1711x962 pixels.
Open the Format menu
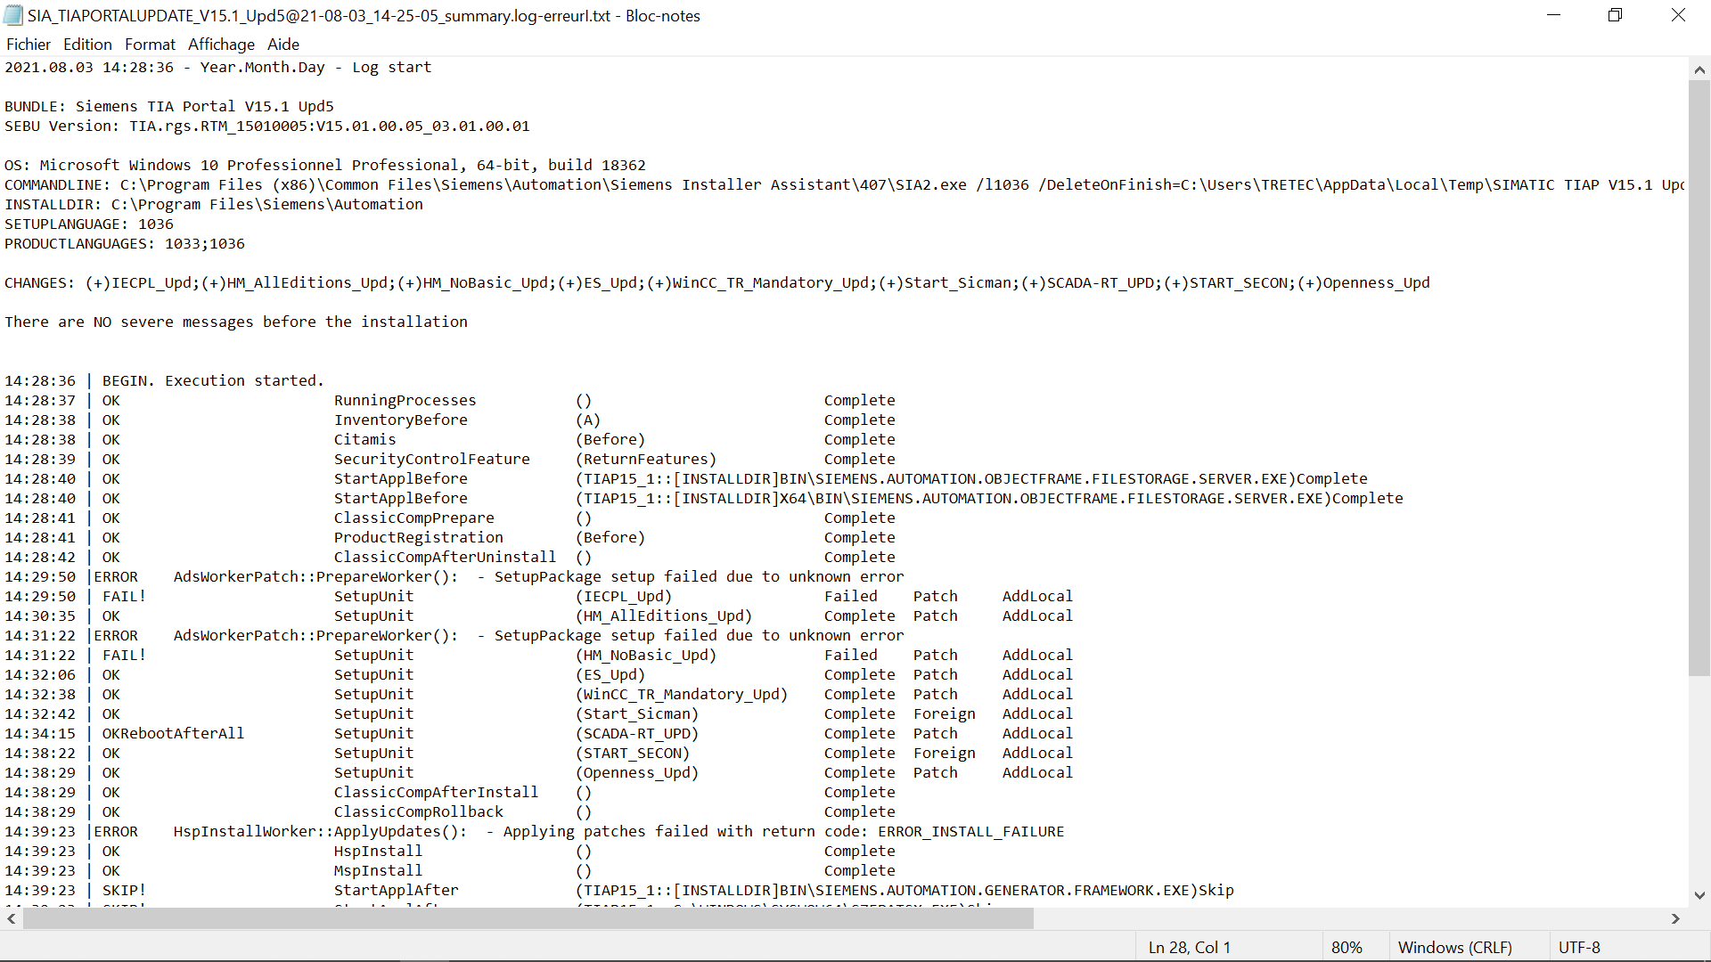150,45
